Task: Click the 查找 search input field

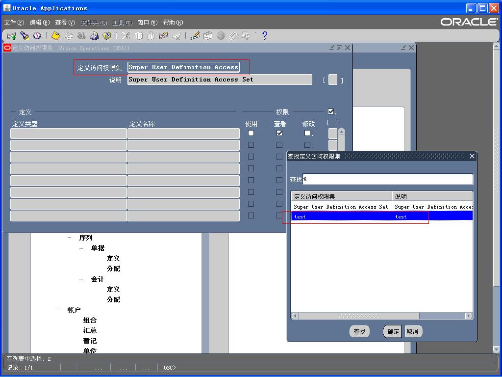Action: (388, 179)
